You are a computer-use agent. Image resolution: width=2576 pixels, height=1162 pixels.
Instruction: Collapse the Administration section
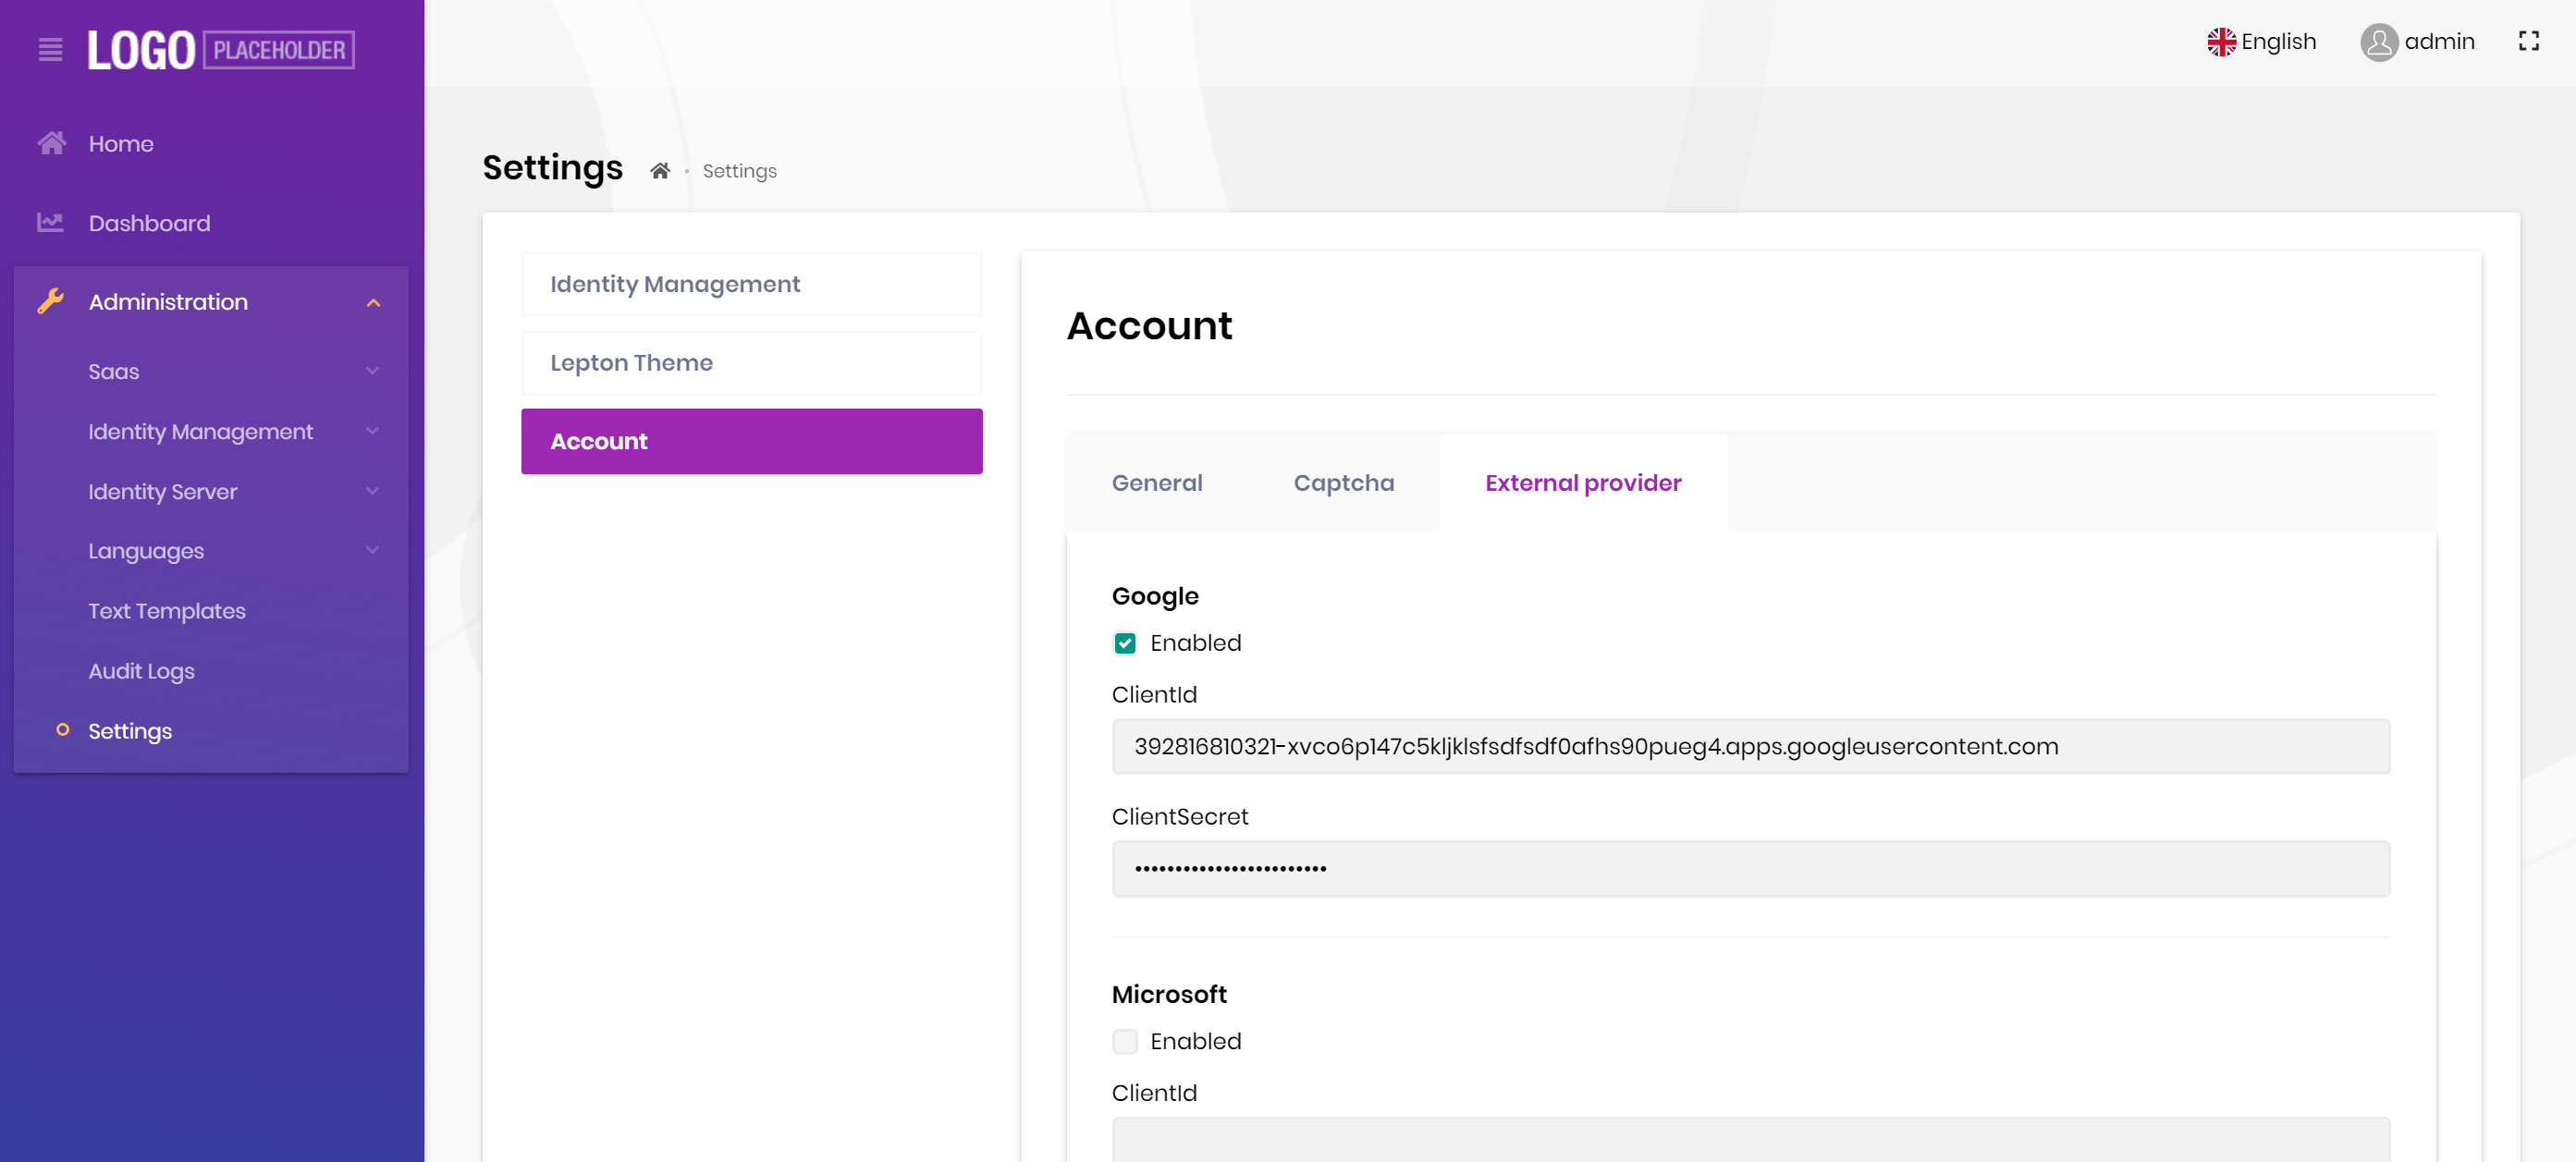click(374, 301)
